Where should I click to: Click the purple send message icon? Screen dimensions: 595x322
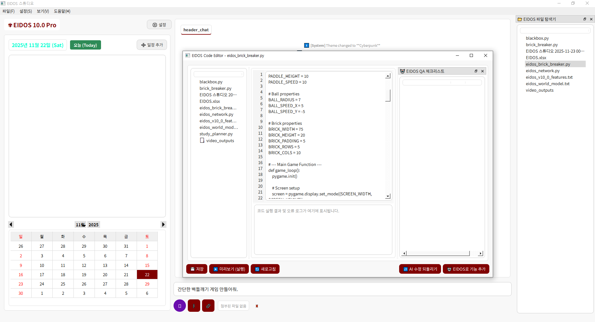point(180,306)
